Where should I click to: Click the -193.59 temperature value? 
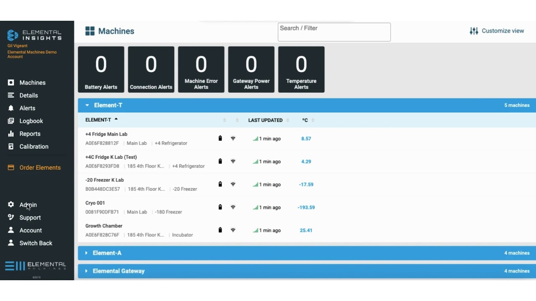tap(306, 207)
